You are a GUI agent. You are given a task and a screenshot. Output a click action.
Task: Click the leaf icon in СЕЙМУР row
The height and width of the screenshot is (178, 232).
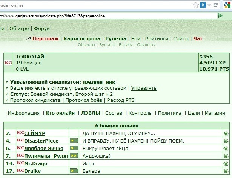tap(226, 133)
